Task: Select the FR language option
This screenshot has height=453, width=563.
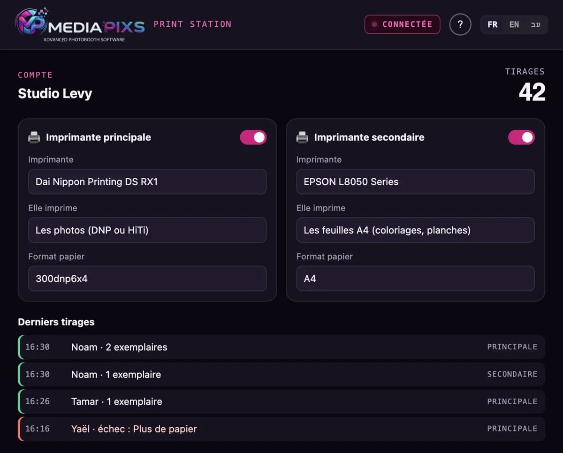Action: (x=493, y=24)
